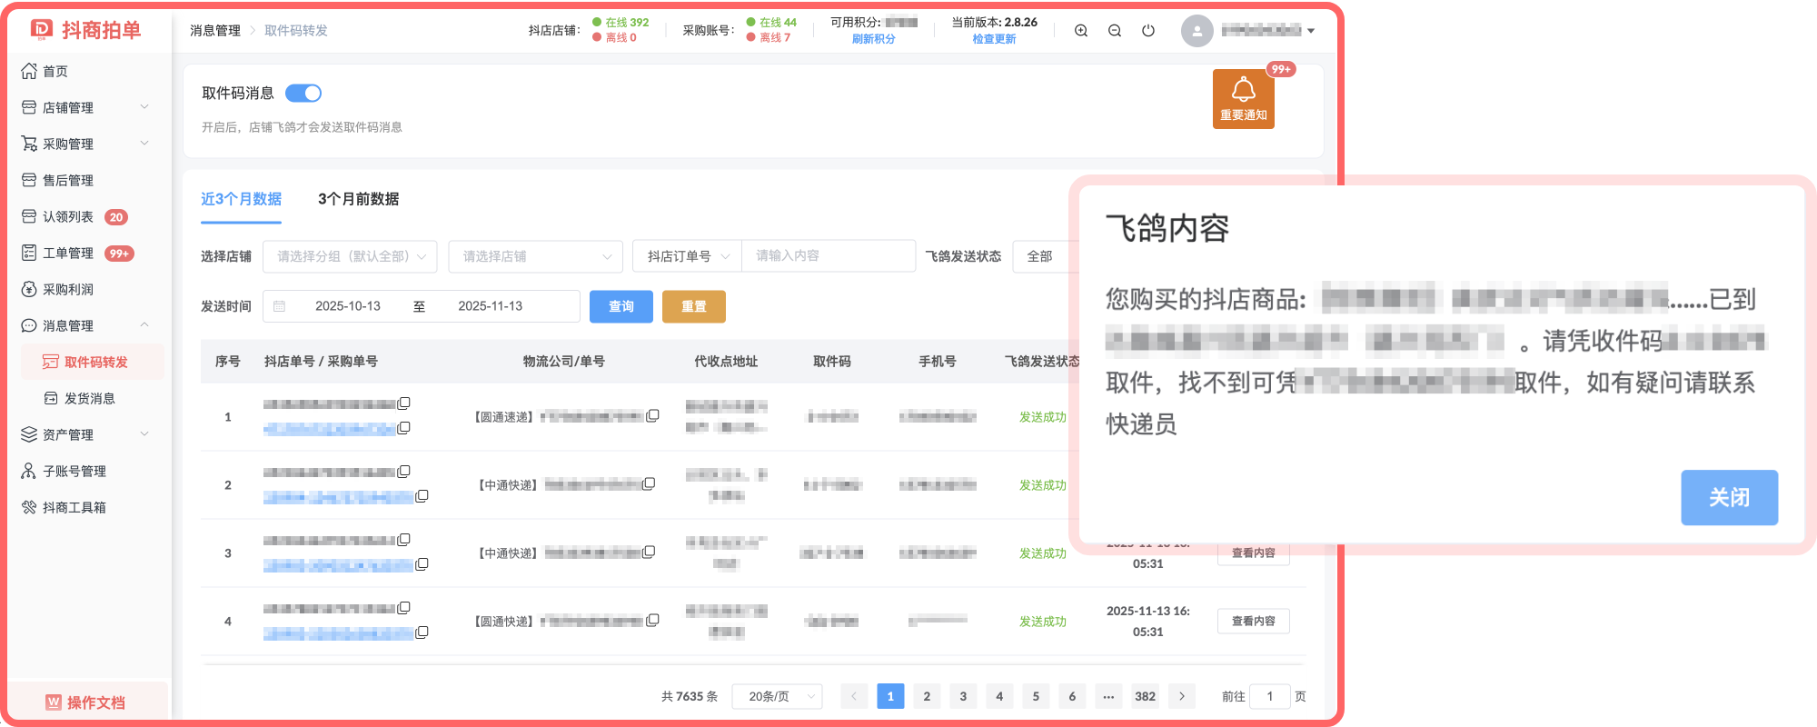Screen dimensions: 1817x727
Task: Close the 飞鸽内容 popup with 关闭
Action: (x=1729, y=497)
